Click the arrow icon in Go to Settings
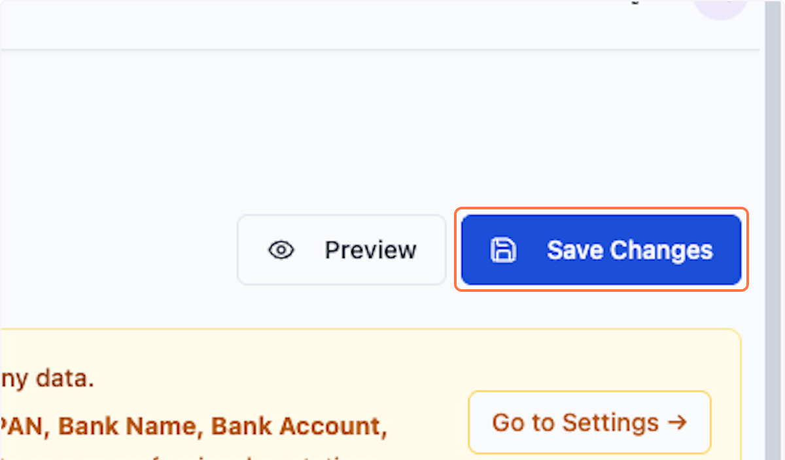The width and height of the screenshot is (785, 460). (678, 423)
